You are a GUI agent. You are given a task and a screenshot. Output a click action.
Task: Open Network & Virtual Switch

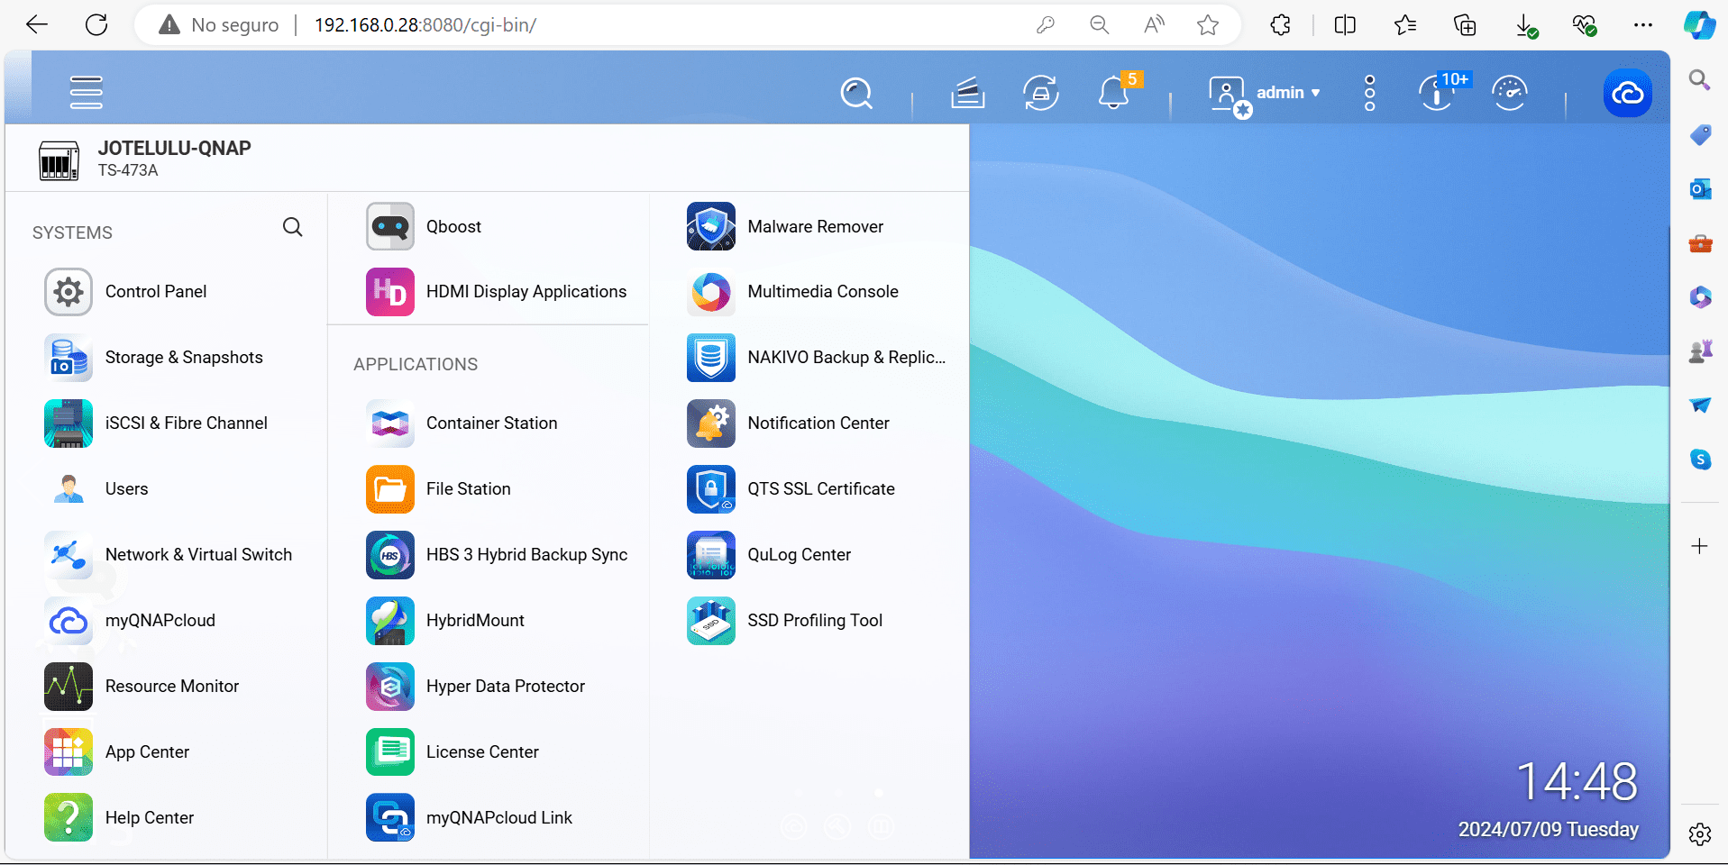pyautogui.click(x=169, y=555)
